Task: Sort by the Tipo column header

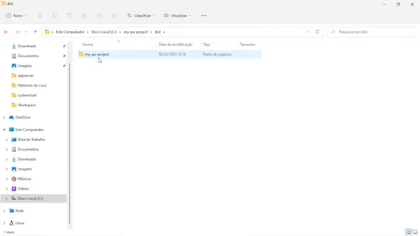Action: [207, 45]
